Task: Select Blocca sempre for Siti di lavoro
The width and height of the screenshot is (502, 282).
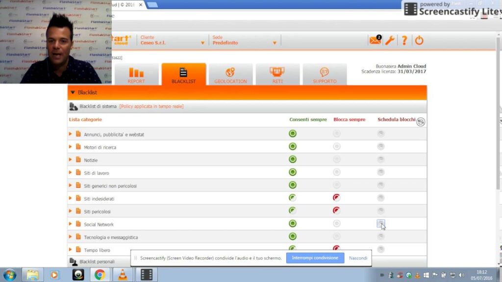Action: coord(336,172)
